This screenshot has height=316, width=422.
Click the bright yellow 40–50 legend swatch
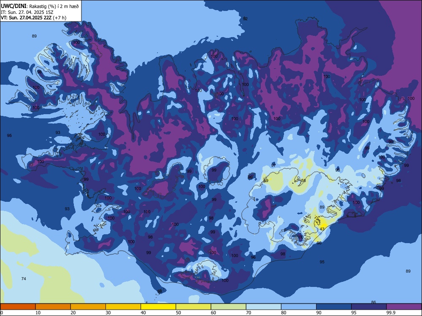158,307
